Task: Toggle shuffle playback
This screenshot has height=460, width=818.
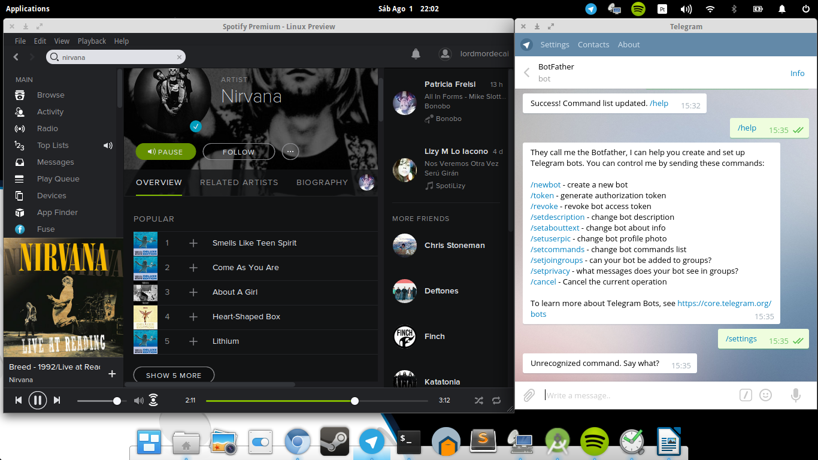Action: coord(479,400)
